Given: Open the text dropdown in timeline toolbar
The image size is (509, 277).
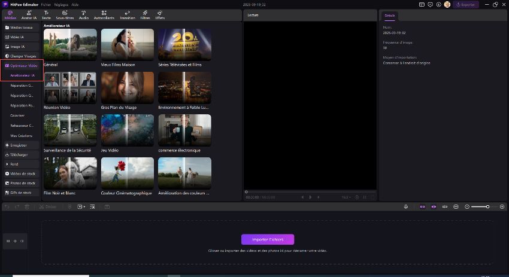Looking at the screenshot, I should pos(81,206).
